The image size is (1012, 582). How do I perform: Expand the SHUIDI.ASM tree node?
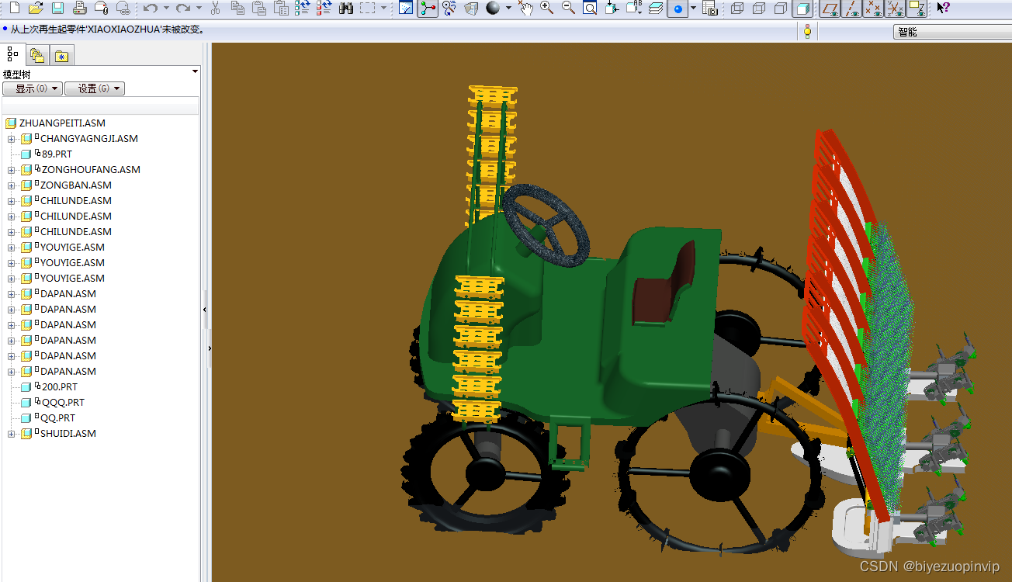pos(12,434)
